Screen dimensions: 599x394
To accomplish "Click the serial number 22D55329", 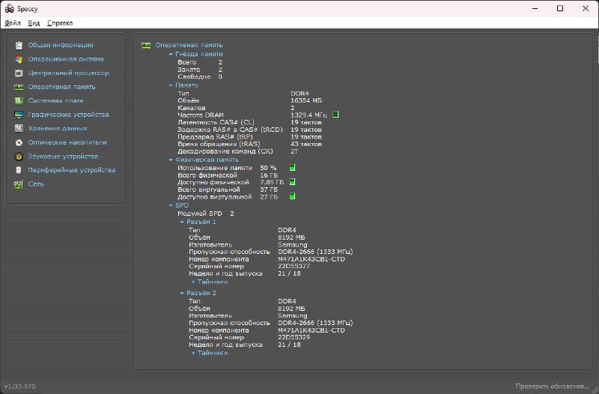I will pos(294,337).
